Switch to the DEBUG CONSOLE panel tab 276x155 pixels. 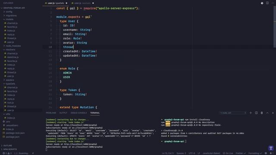[x=78, y=113]
